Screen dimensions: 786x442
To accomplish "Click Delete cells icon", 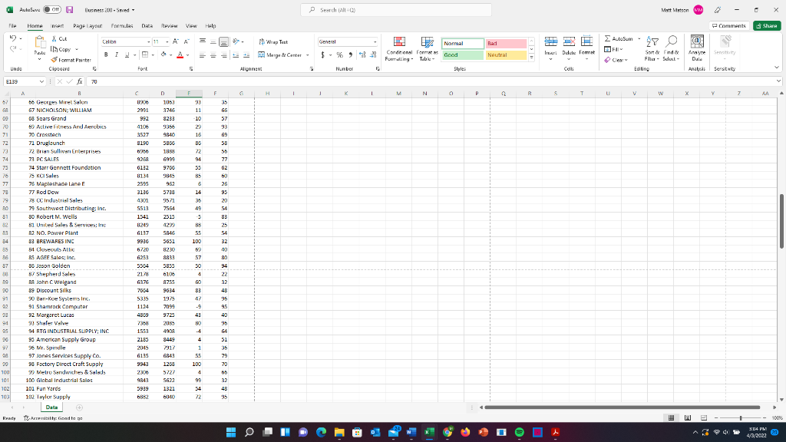I will 569,42.
